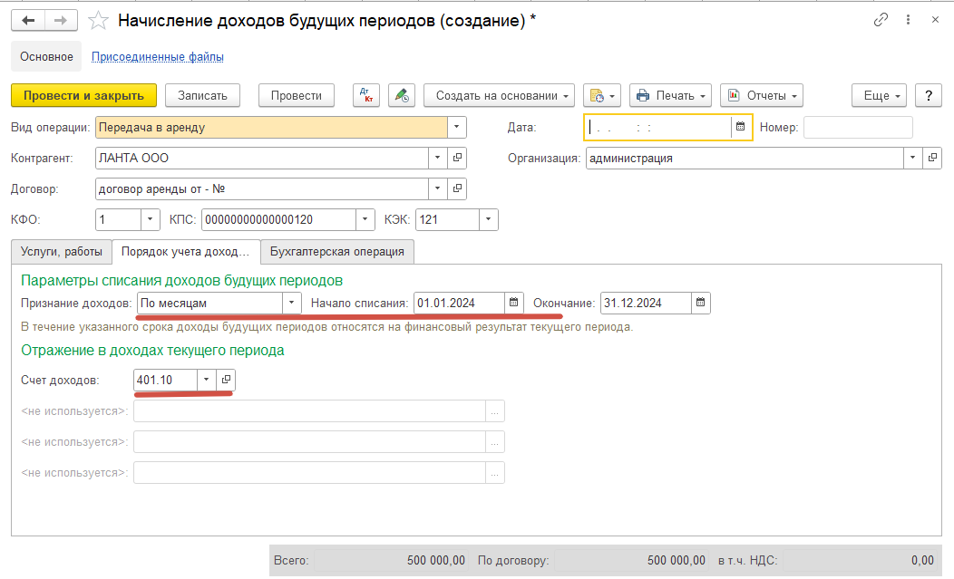The height and width of the screenshot is (579, 954).
Task: Open Счет доходов 401.10 form icon
Action: click(x=226, y=381)
